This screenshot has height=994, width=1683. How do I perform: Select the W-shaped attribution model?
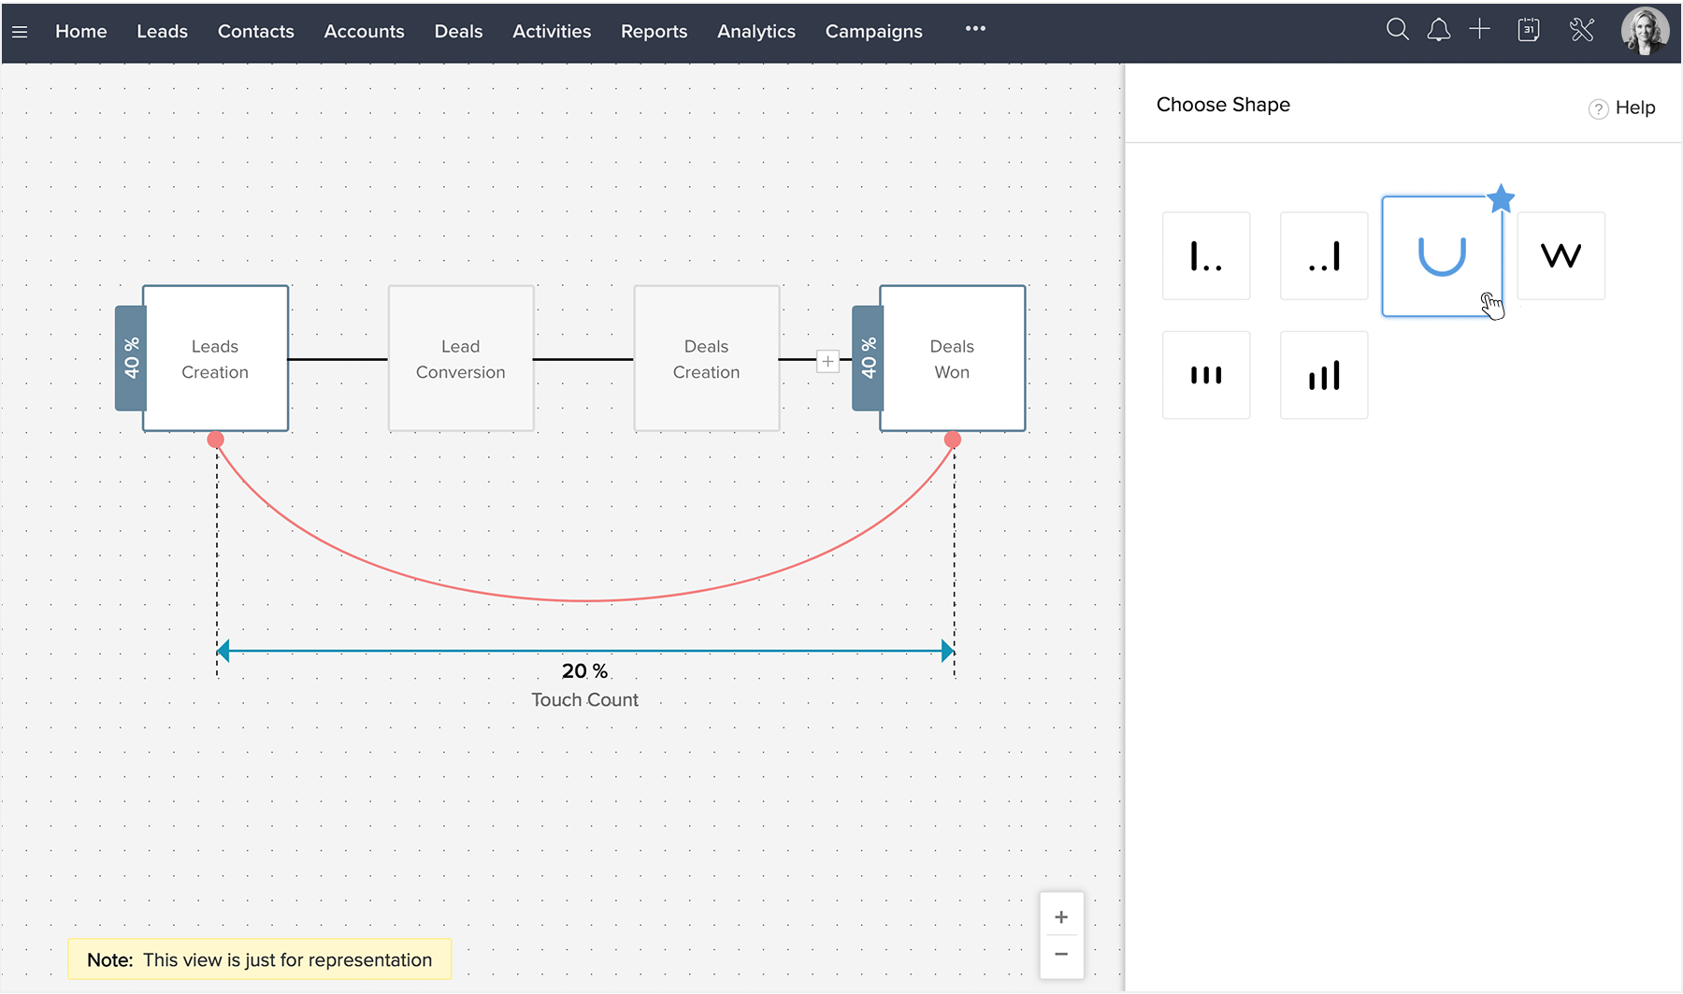pyautogui.click(x=1561, y=255)
